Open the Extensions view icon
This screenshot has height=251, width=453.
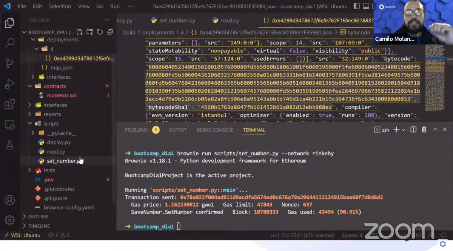(x=9, y=104)
